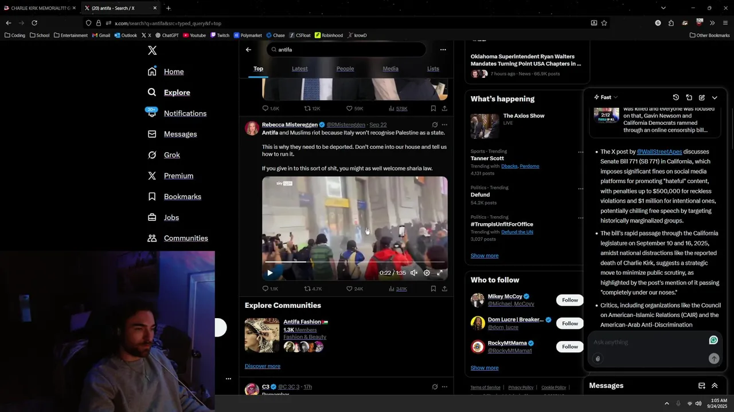The height and width of the screenshot is (412, 734).
Task: Follow RockyMtMama
Action: (x=570, y=347)
